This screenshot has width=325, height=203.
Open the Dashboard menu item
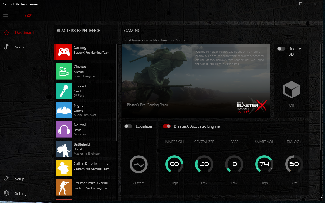click(x=24, y=33)
